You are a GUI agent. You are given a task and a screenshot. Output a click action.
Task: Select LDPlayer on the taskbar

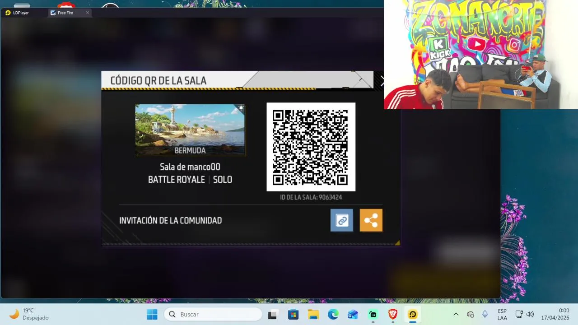coord(413,314)
